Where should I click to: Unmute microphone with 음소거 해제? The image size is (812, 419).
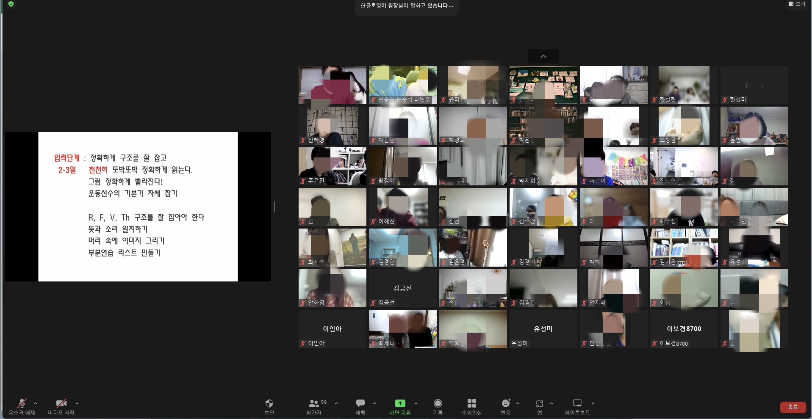click(x=22, y=403)
